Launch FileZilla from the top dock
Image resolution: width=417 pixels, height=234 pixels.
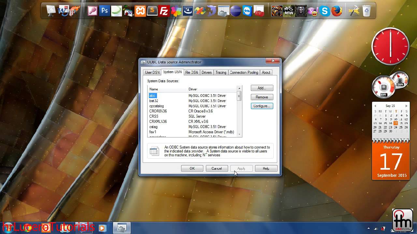tap(164, 11)
